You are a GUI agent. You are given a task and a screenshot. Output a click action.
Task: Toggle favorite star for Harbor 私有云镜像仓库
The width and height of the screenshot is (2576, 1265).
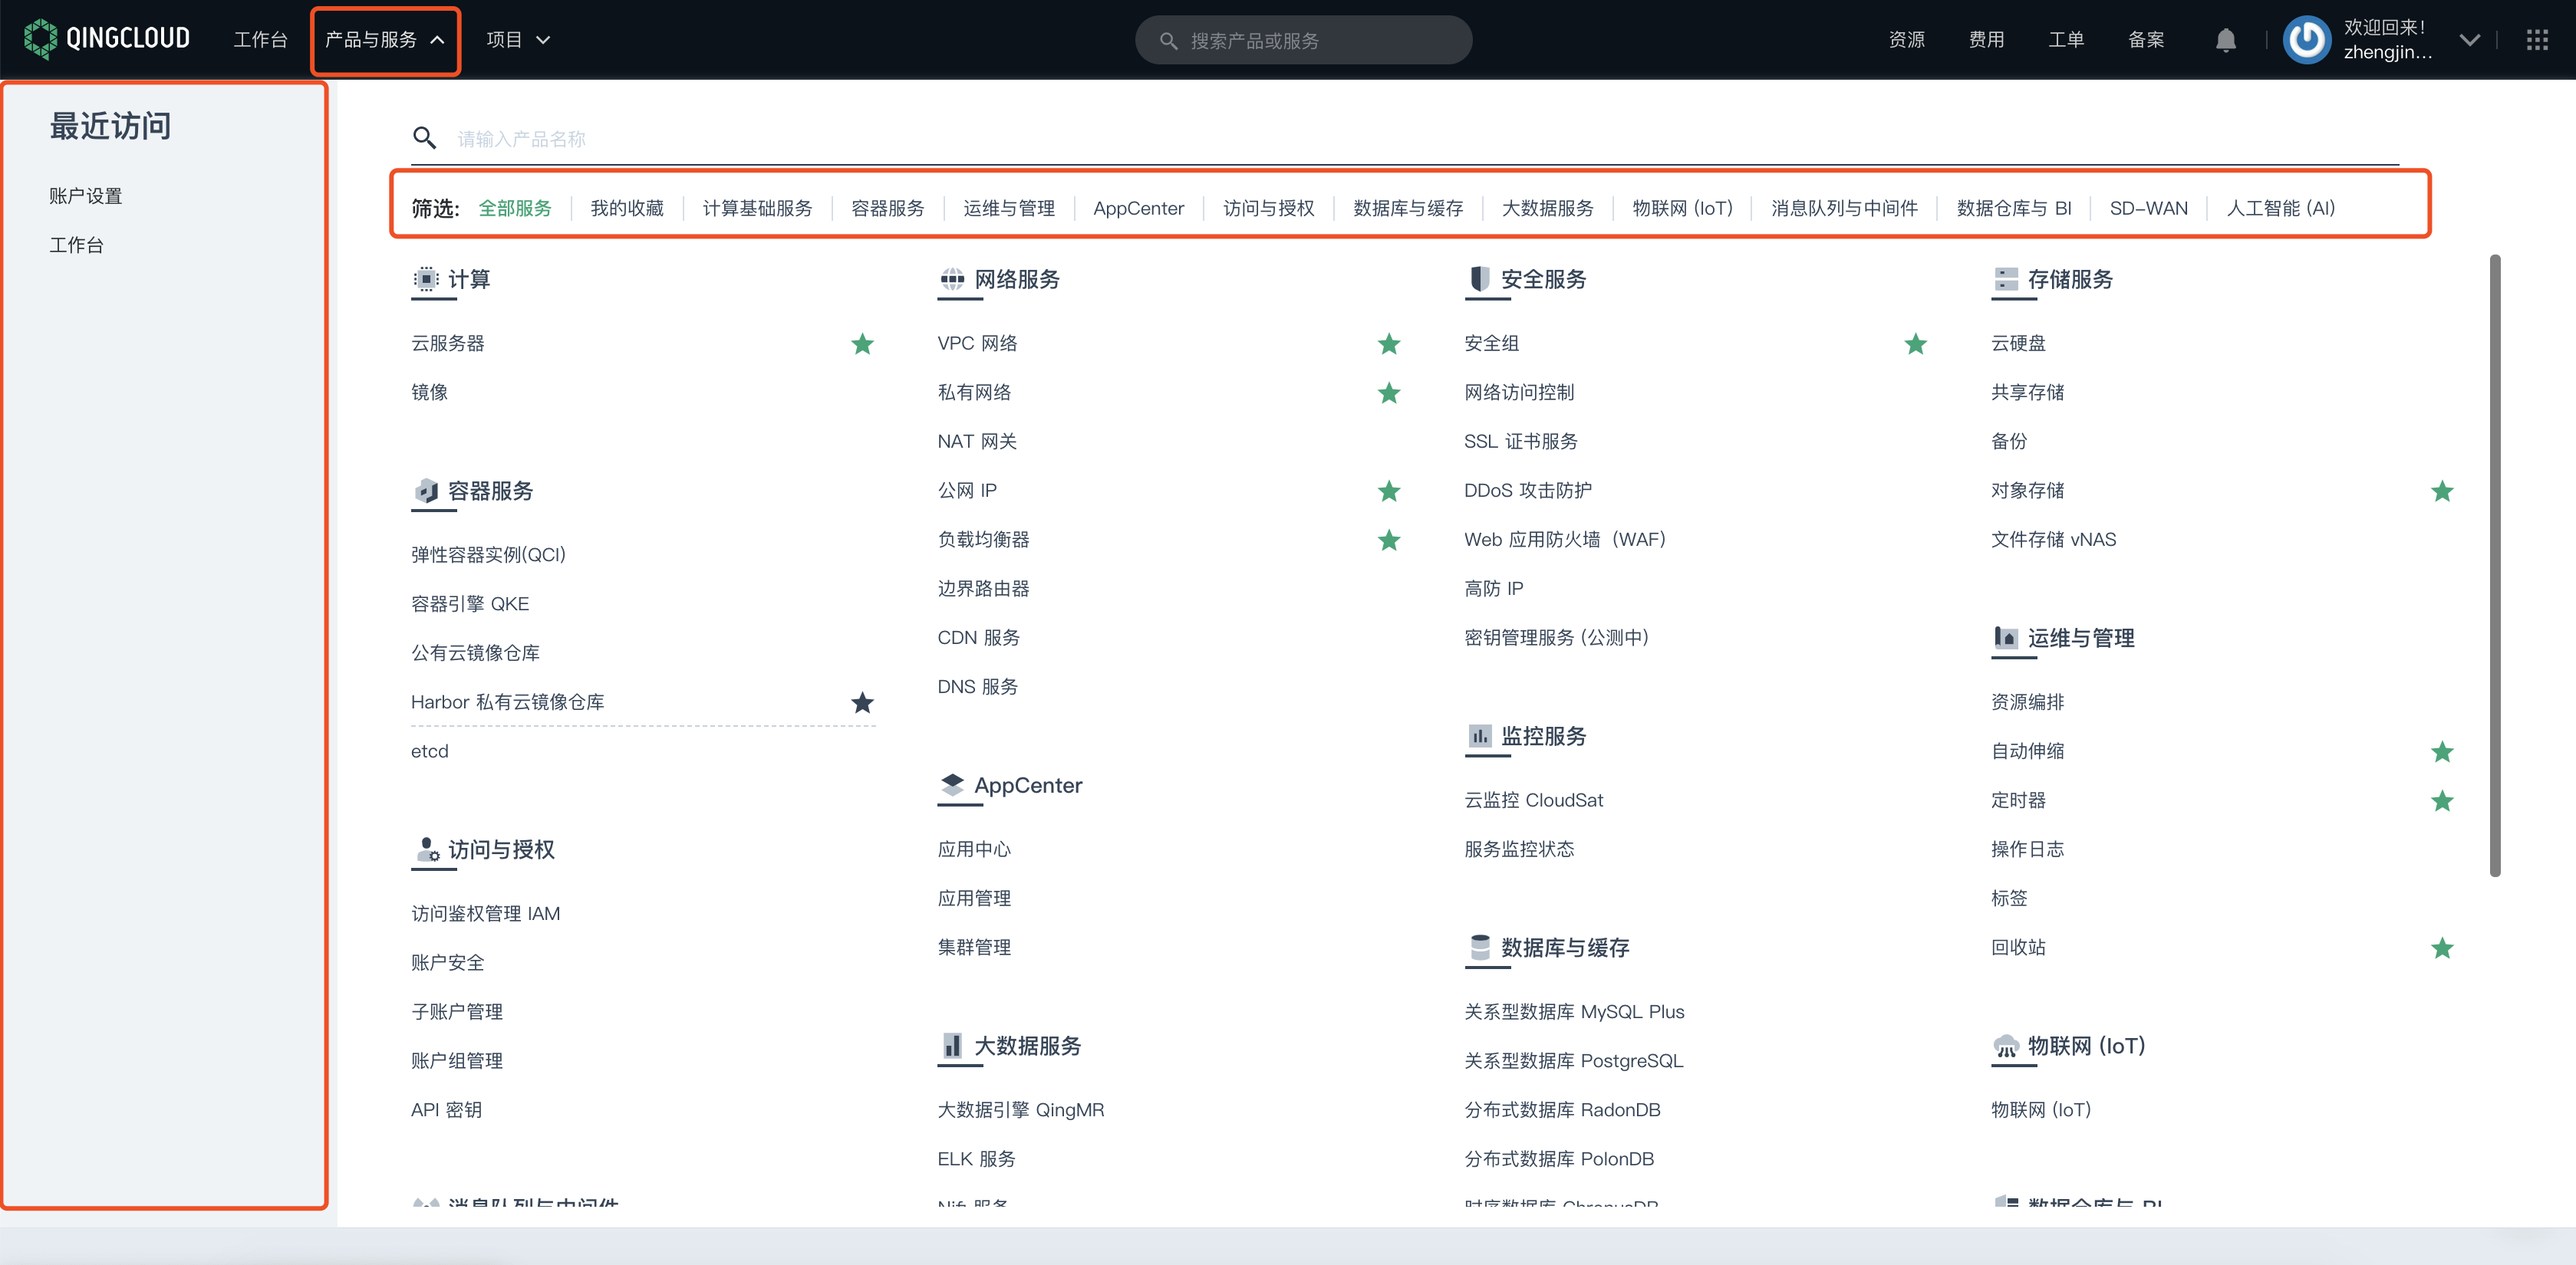point(862,702)
